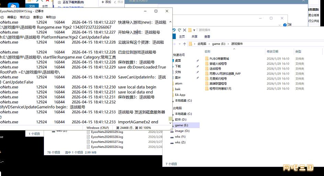The height and width of the screenshot is (176, 324).
Task: Open image (O:) drive in navigation pane
Action: pos(182,131)
